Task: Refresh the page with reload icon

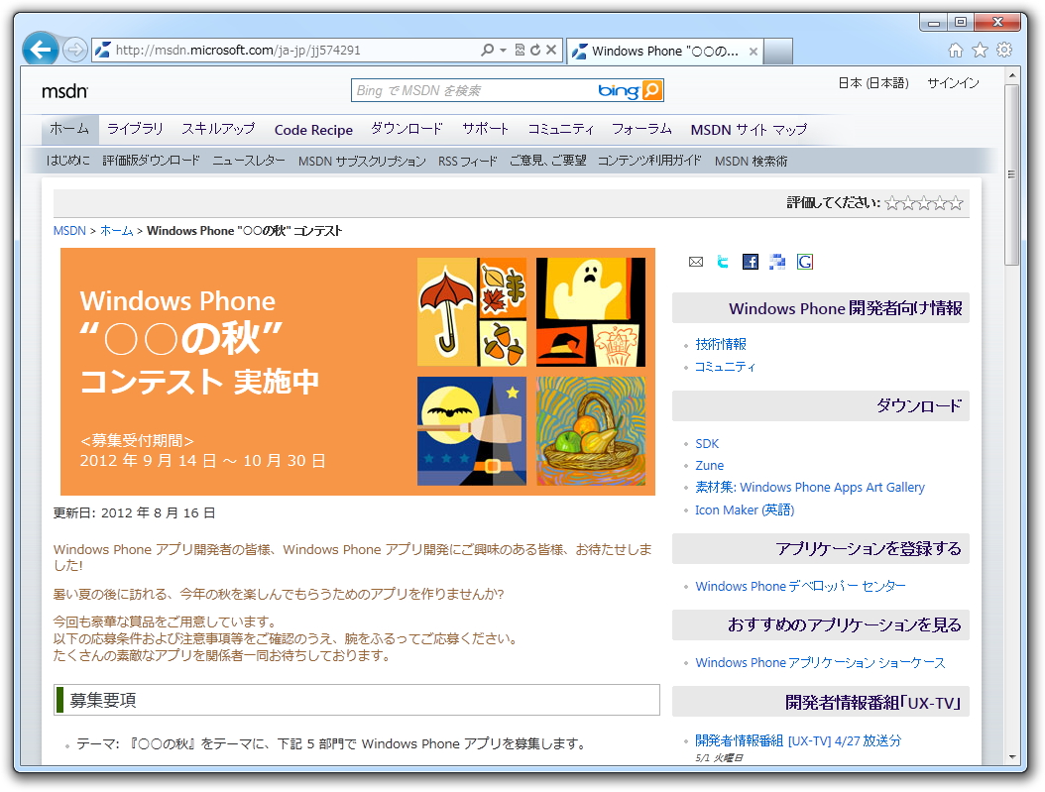Action: 535,50
